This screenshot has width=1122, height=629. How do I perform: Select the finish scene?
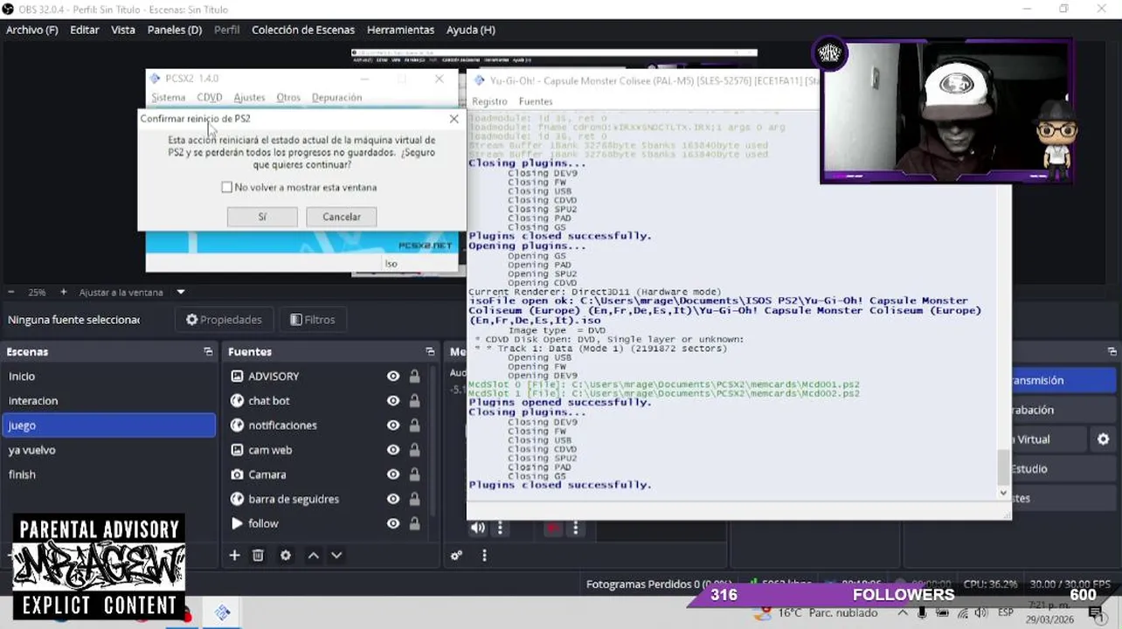pyautogui.click(x=108, y=474)
